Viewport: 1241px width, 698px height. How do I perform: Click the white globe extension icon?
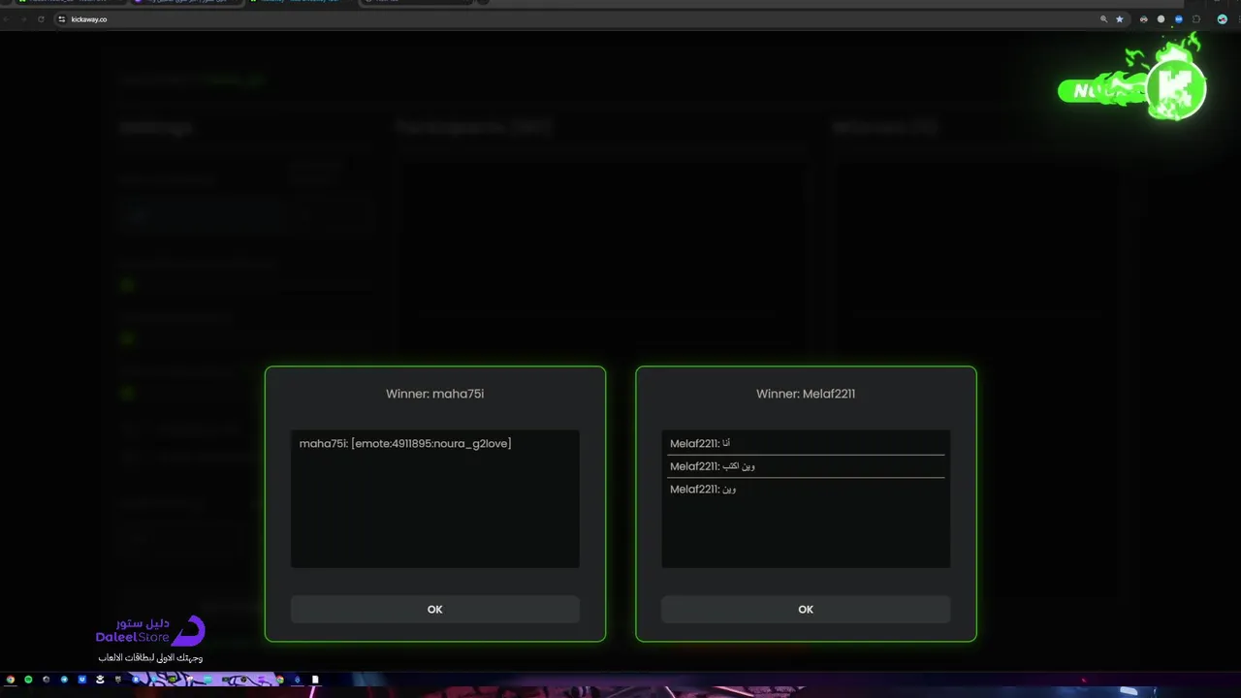pos(1161,19)
